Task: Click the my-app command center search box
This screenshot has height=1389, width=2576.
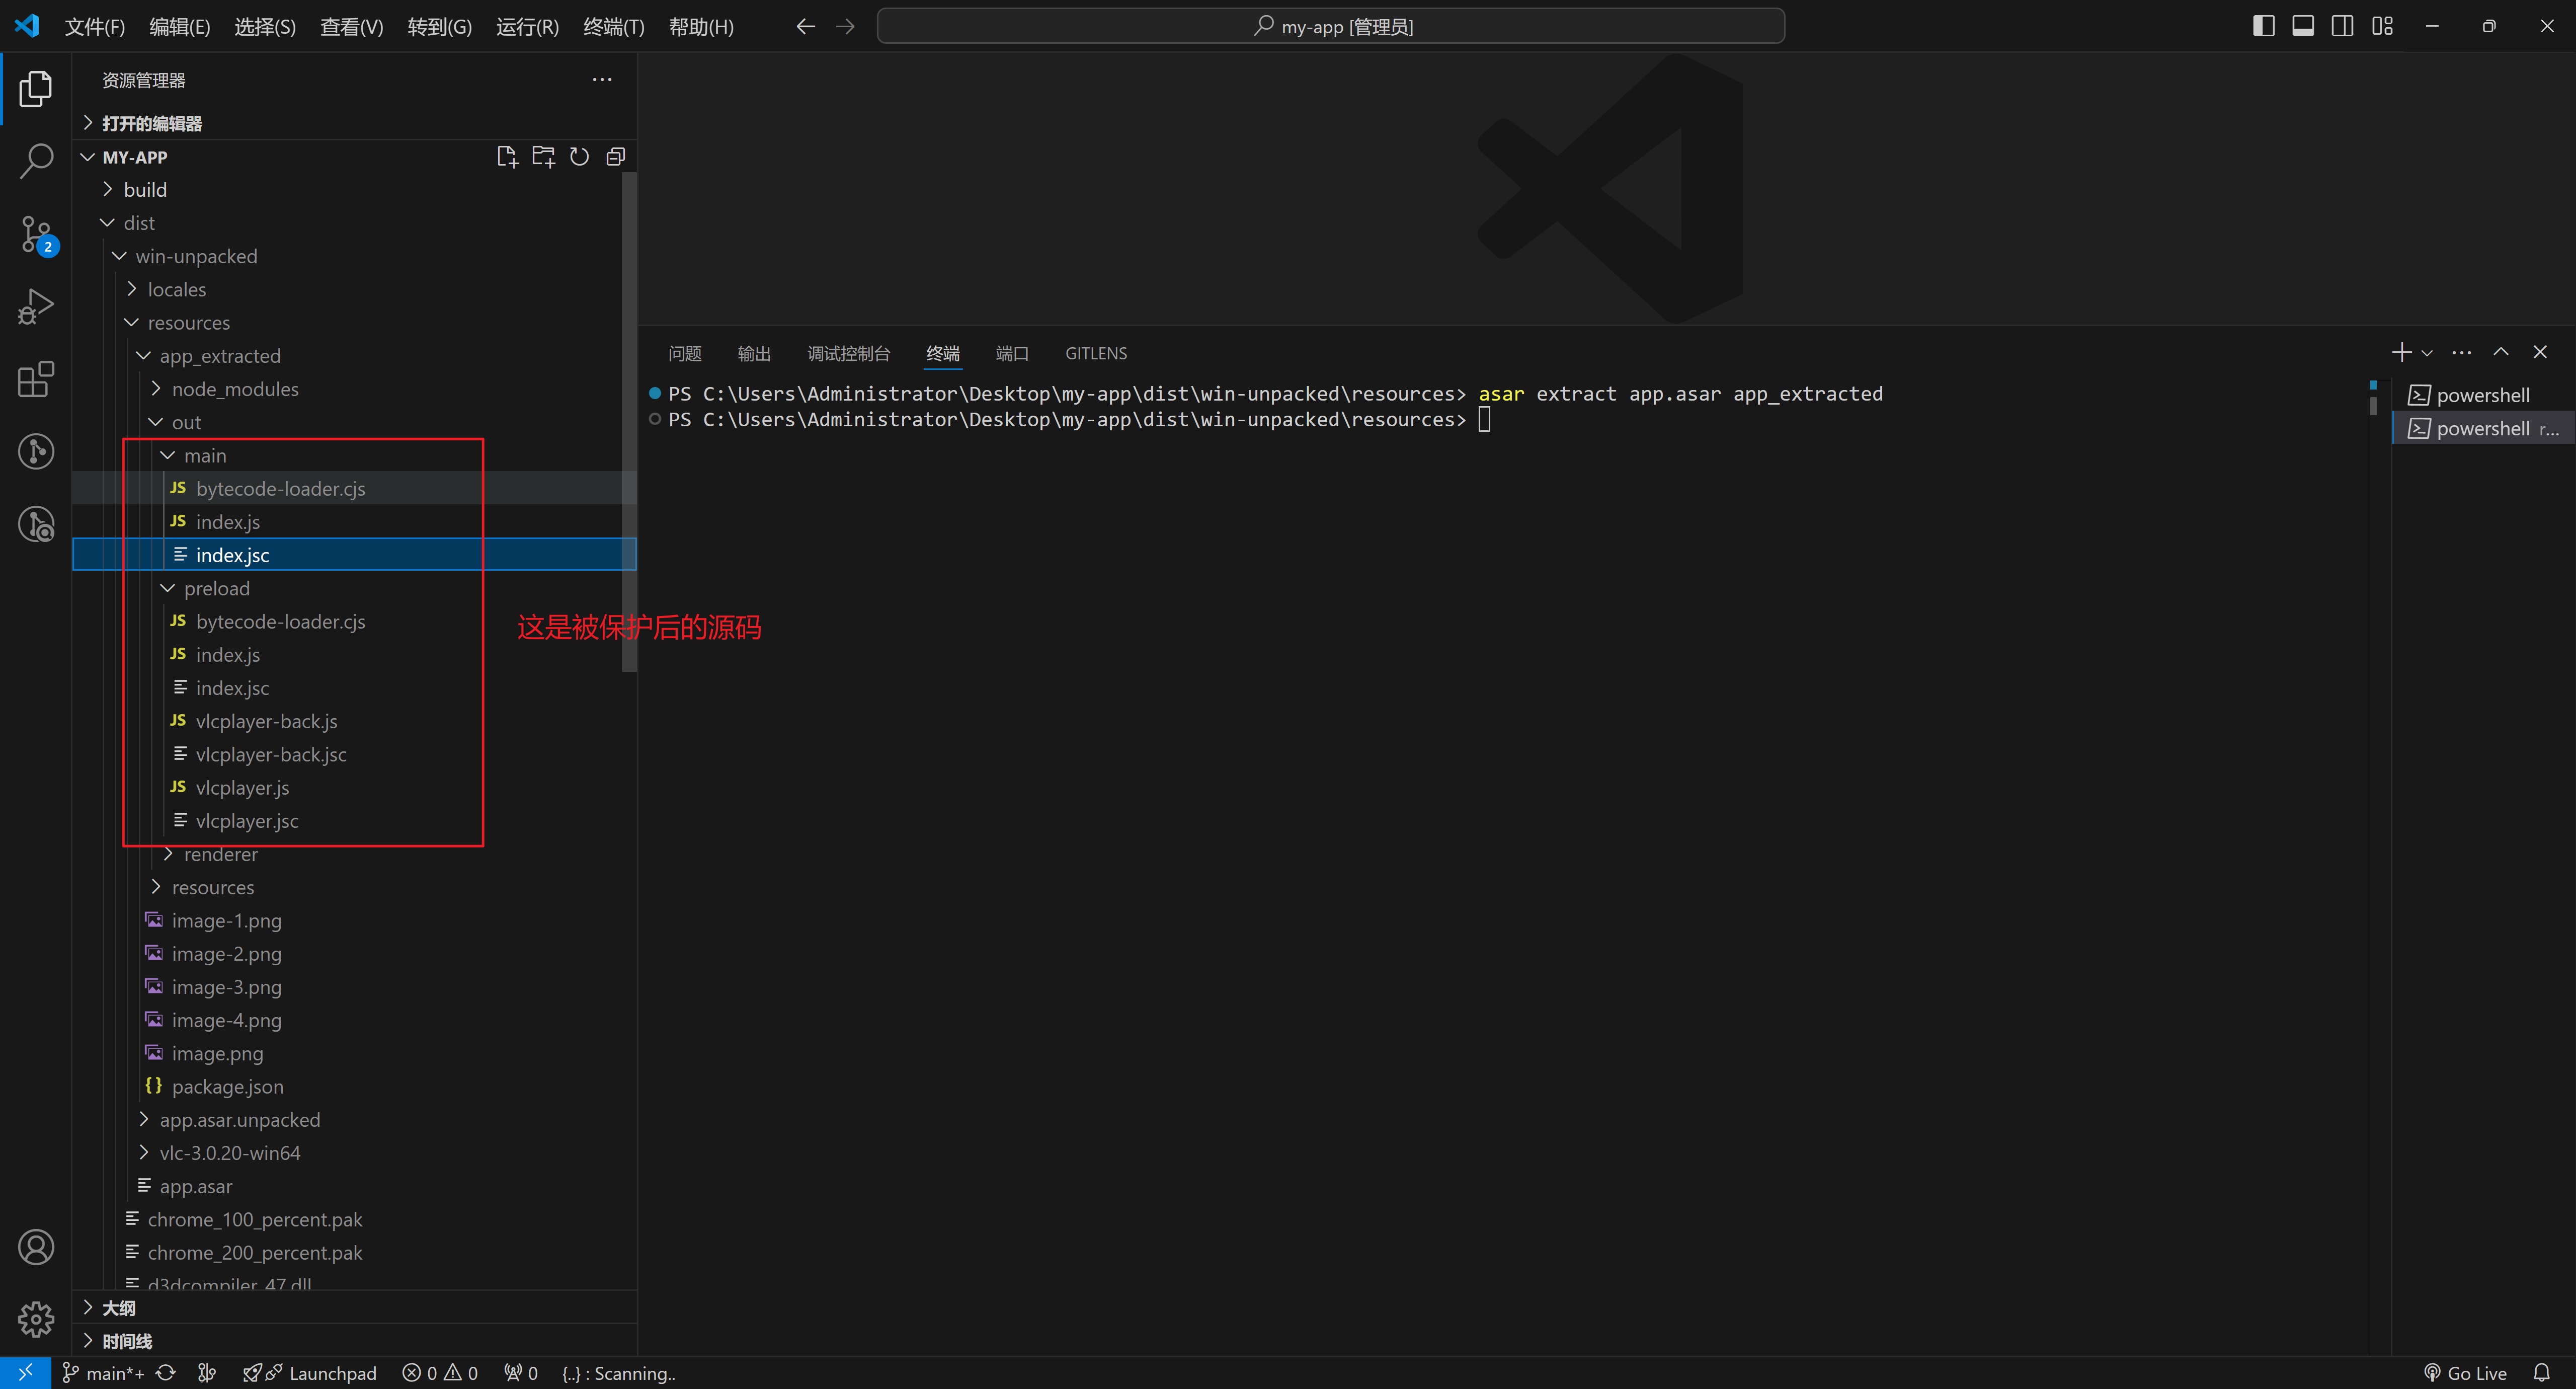Action: point(1331,27)
